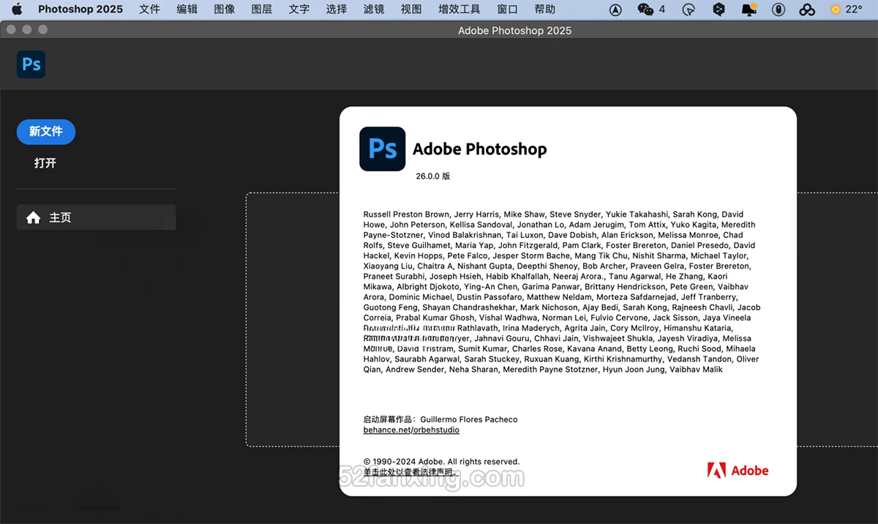Open the behance.net/orbehstudio link
Viewport: 878px width, 524px height.
[x=411, y=430]
